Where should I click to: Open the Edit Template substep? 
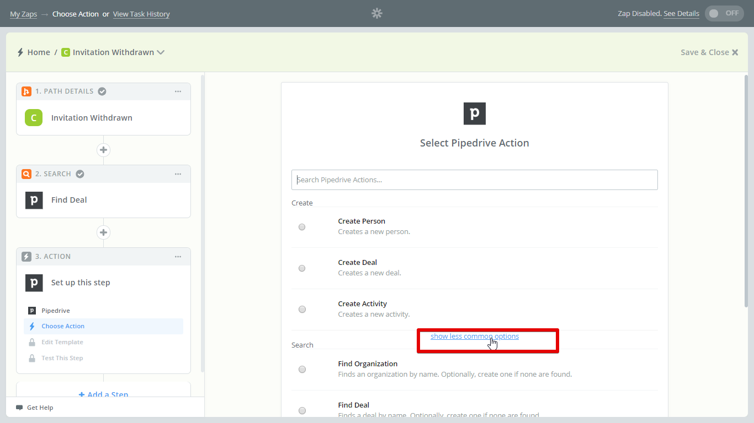[104, 342]
